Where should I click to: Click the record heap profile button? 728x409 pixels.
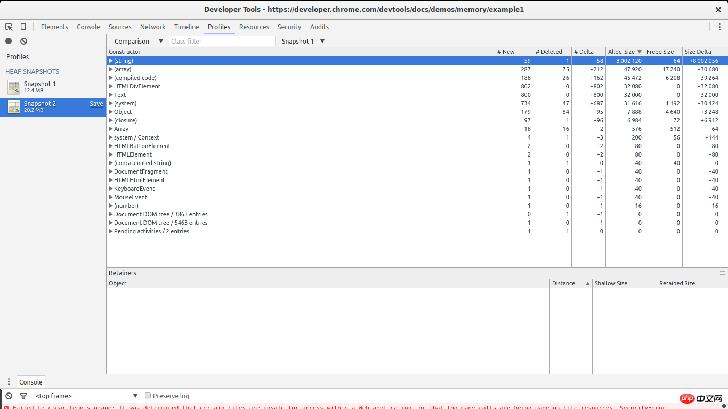click(9, 41)
